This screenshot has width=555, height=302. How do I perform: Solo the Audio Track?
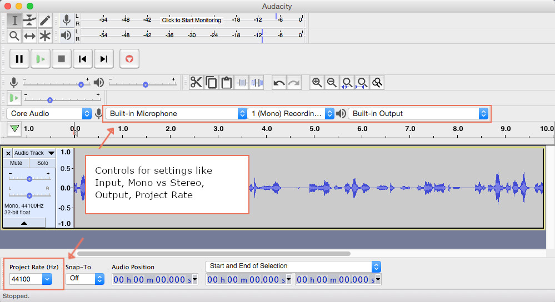(42, 163)
